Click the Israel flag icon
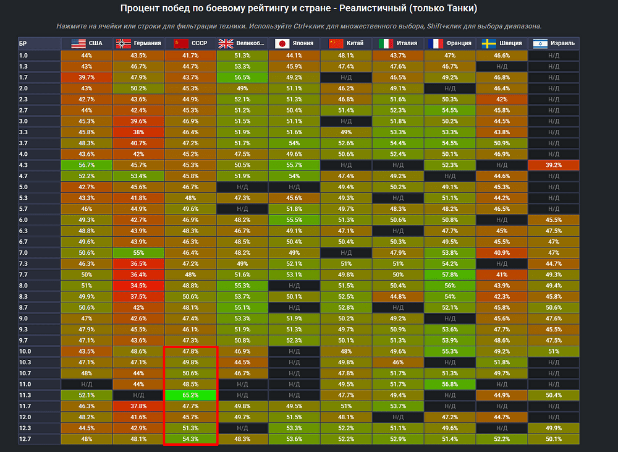The width and height of the screenshot is (618, 452). (x=540, y=44)
